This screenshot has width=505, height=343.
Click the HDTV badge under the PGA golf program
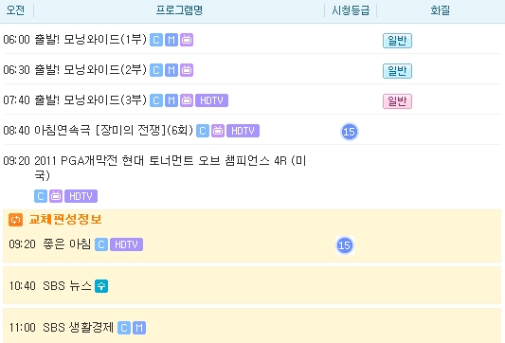(81, 196)
